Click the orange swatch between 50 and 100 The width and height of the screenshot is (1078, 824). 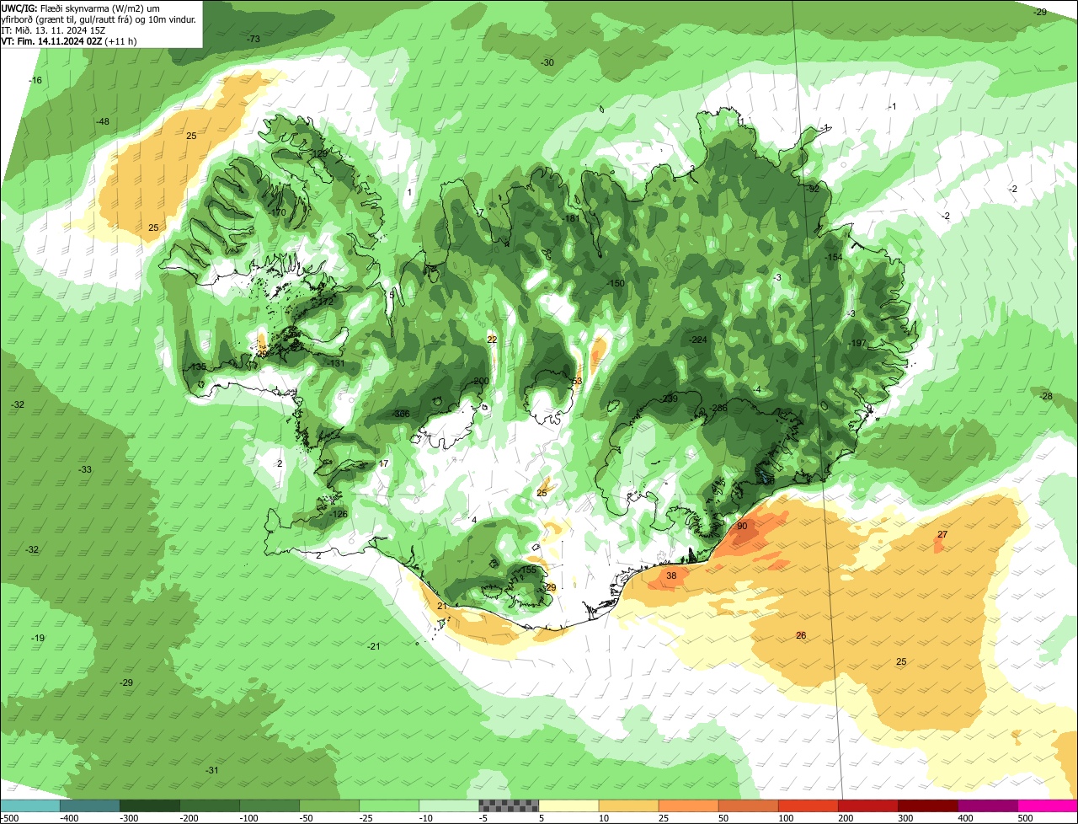tap(748, 805)
